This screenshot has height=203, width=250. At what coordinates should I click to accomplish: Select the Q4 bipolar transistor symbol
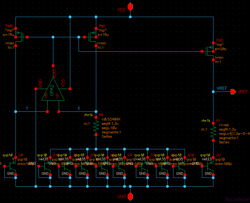point(120,166)
